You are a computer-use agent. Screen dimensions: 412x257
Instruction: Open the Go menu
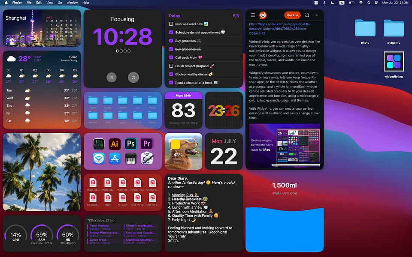point(60,3)
